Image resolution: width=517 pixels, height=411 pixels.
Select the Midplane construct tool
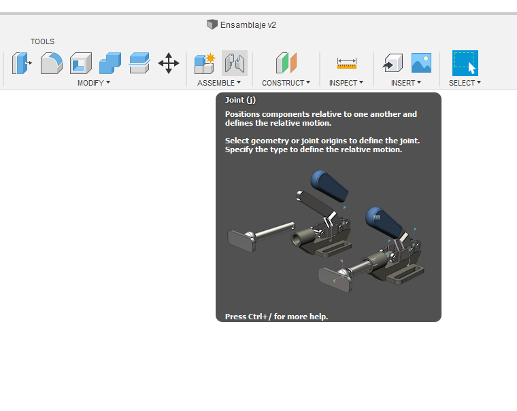286,63
